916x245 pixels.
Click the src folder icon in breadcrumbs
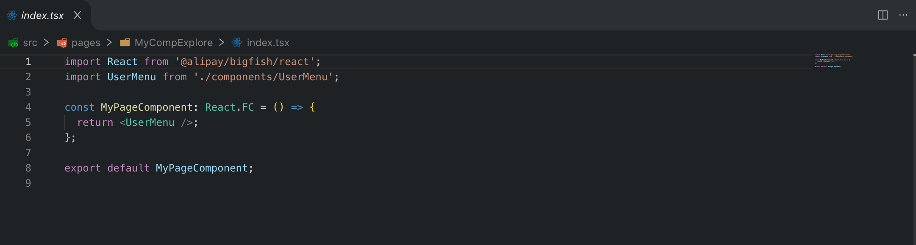pyautogui.click(x=14, y=43)
